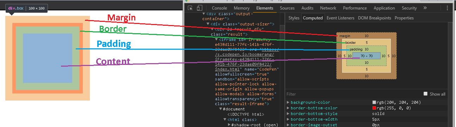Screen dimensions: 456x127
Task: Show more DevTools tabs chevron
Action: tap(425, 8)
